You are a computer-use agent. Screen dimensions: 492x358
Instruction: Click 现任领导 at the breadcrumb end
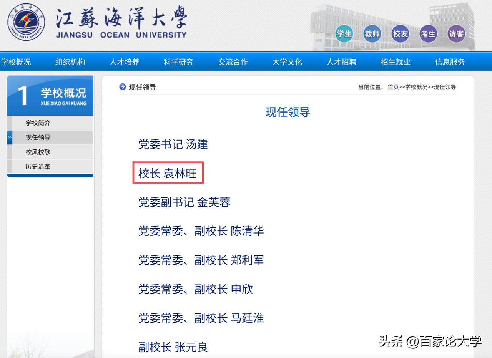click(445, 87)
